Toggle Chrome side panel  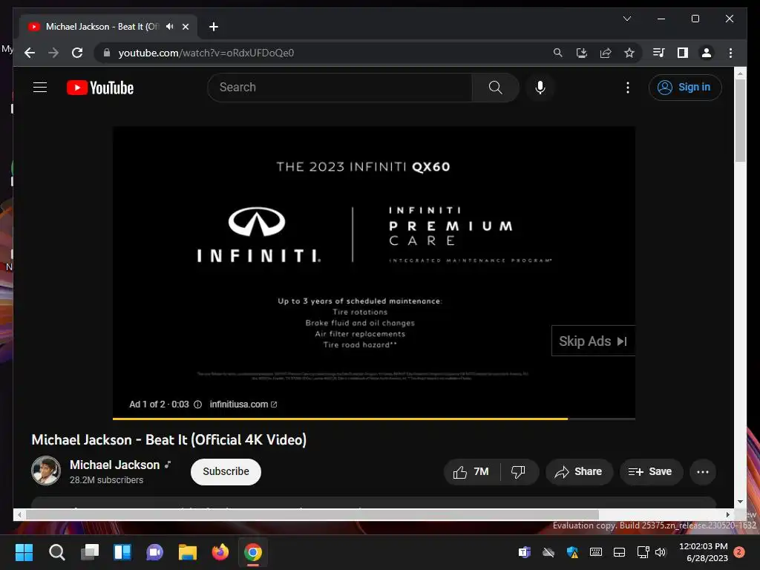coord(683,53)
